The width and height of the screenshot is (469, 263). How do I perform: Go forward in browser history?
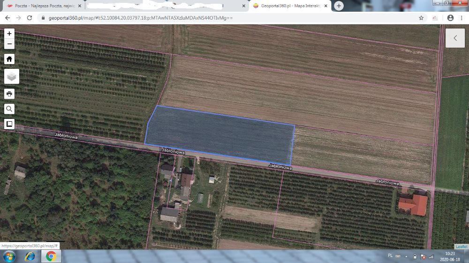tap(19, 18)
